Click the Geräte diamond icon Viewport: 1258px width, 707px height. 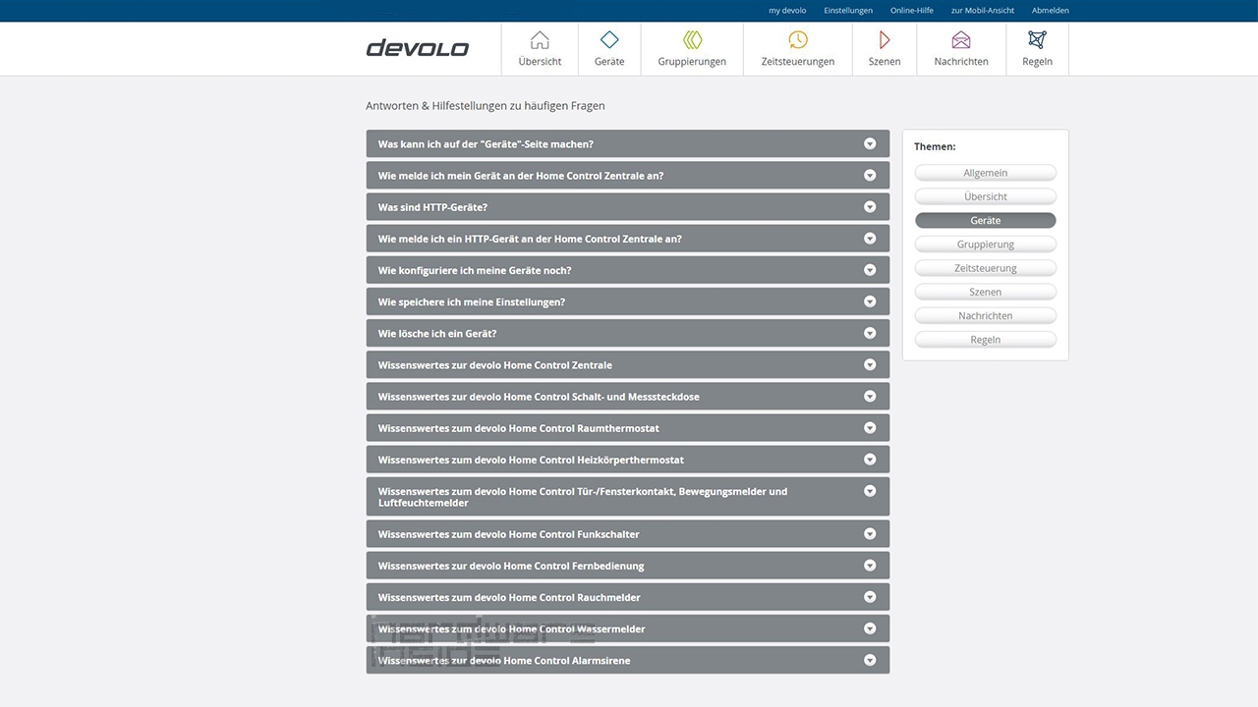pos(609,40)
